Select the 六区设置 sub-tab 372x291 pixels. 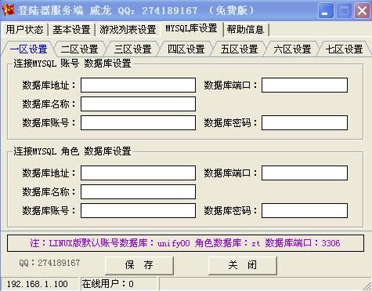coord(292,49)
